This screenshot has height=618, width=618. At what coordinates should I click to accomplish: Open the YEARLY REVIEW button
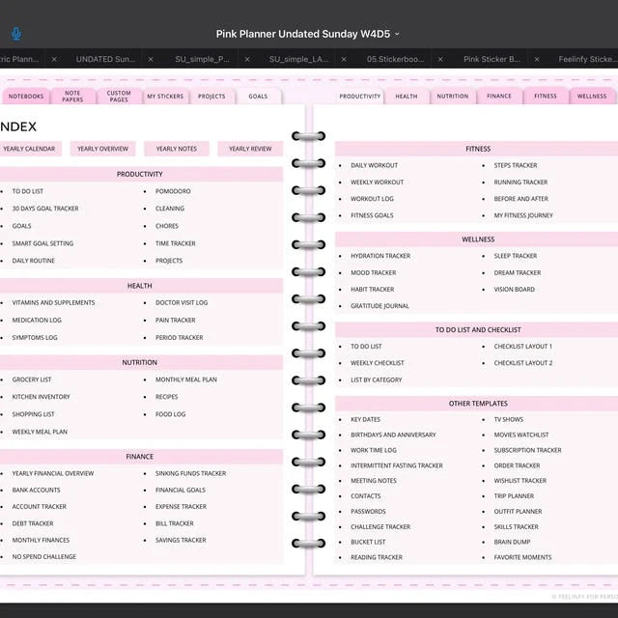(x=250, y=149)
